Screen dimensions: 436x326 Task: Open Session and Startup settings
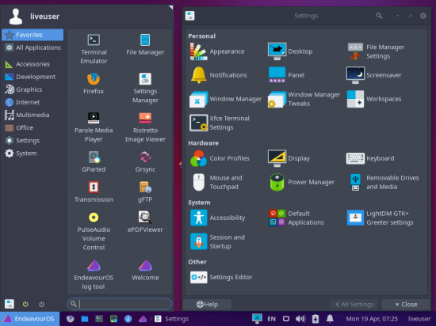(217, 241)
